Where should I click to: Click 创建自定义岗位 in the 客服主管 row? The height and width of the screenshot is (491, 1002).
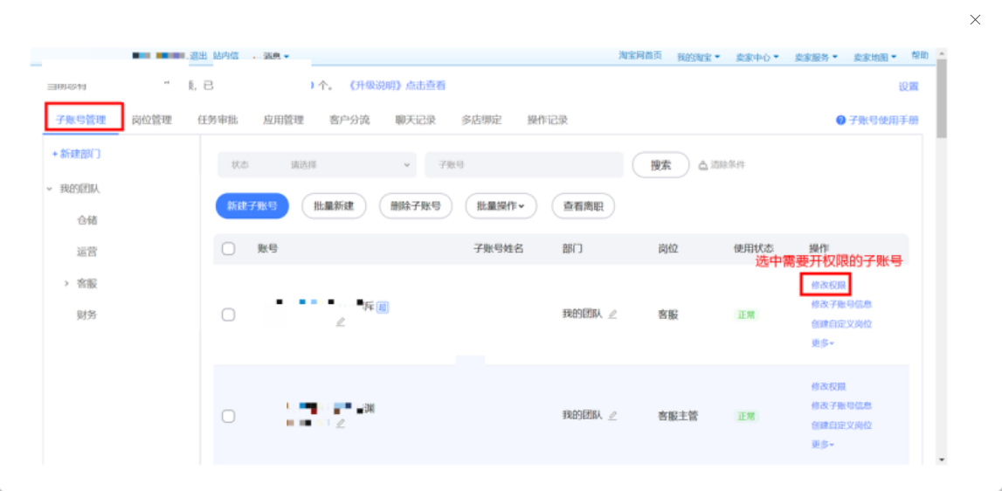841,425
